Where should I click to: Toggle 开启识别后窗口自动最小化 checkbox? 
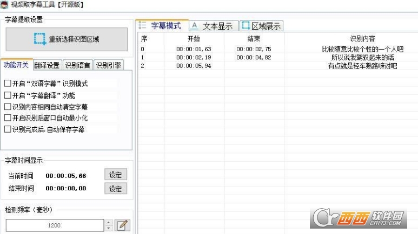(x=8, y=118)
